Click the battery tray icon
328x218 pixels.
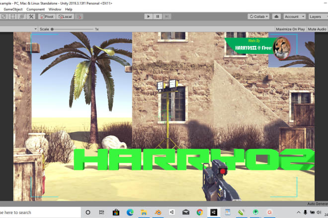(x=312, y=213)
